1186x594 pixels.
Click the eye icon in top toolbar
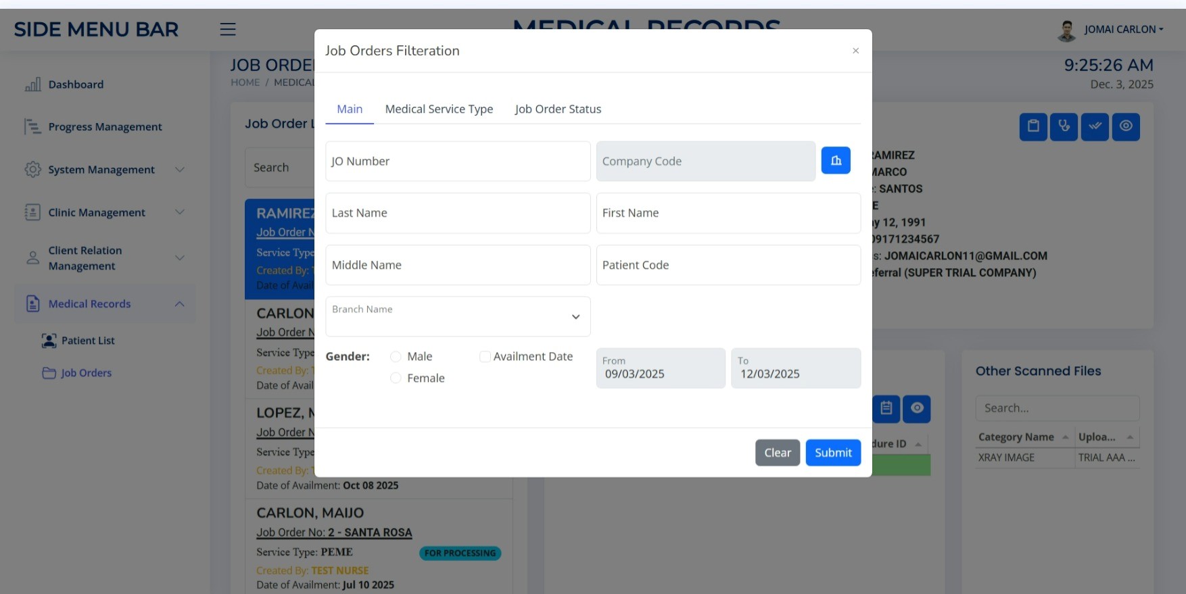click(1125, 126)
